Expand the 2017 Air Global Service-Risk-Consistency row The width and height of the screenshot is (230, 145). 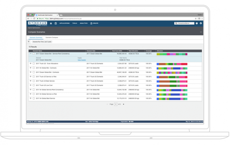tap(30, 89)
